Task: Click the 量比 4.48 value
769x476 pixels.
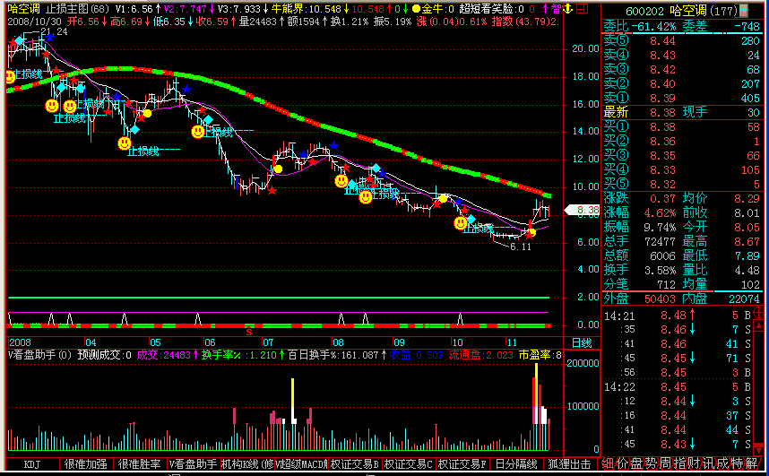Action: [747, 271]
